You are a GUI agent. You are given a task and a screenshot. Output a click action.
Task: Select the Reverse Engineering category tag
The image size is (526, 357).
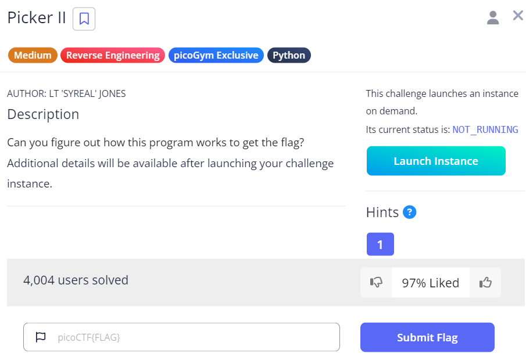(113, 55)
